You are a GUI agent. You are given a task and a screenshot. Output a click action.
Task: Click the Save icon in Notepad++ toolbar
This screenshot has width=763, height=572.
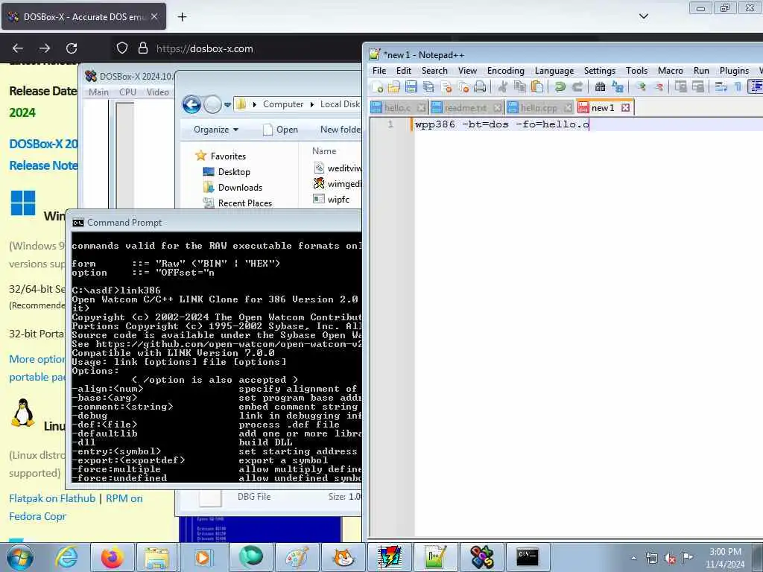(x=411, y=87)
